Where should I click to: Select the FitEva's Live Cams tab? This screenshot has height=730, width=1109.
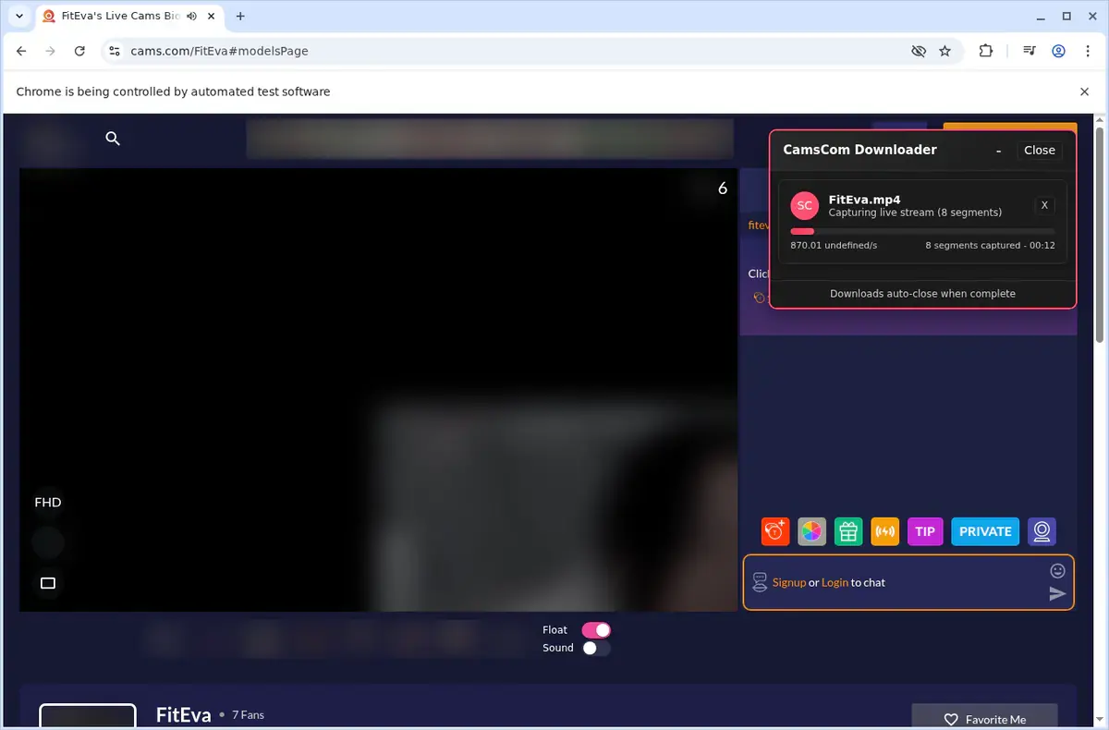(129, 17)
